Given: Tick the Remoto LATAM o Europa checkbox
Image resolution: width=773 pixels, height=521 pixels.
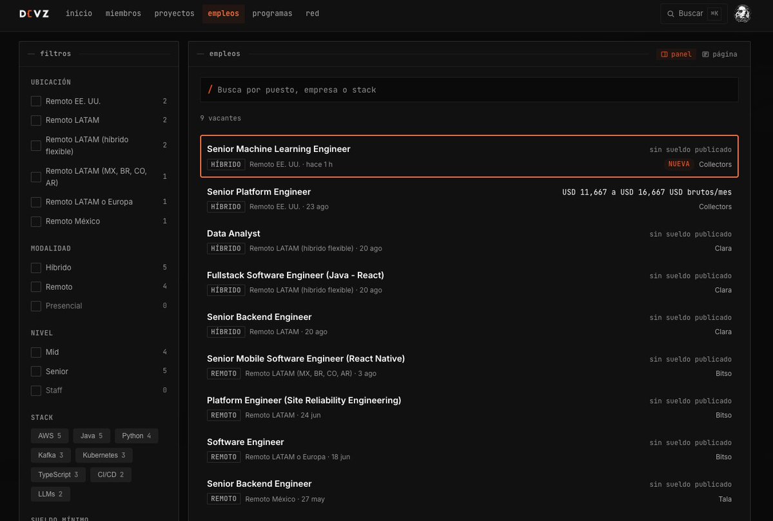Looking at the screenshot, I should (36, 202).
